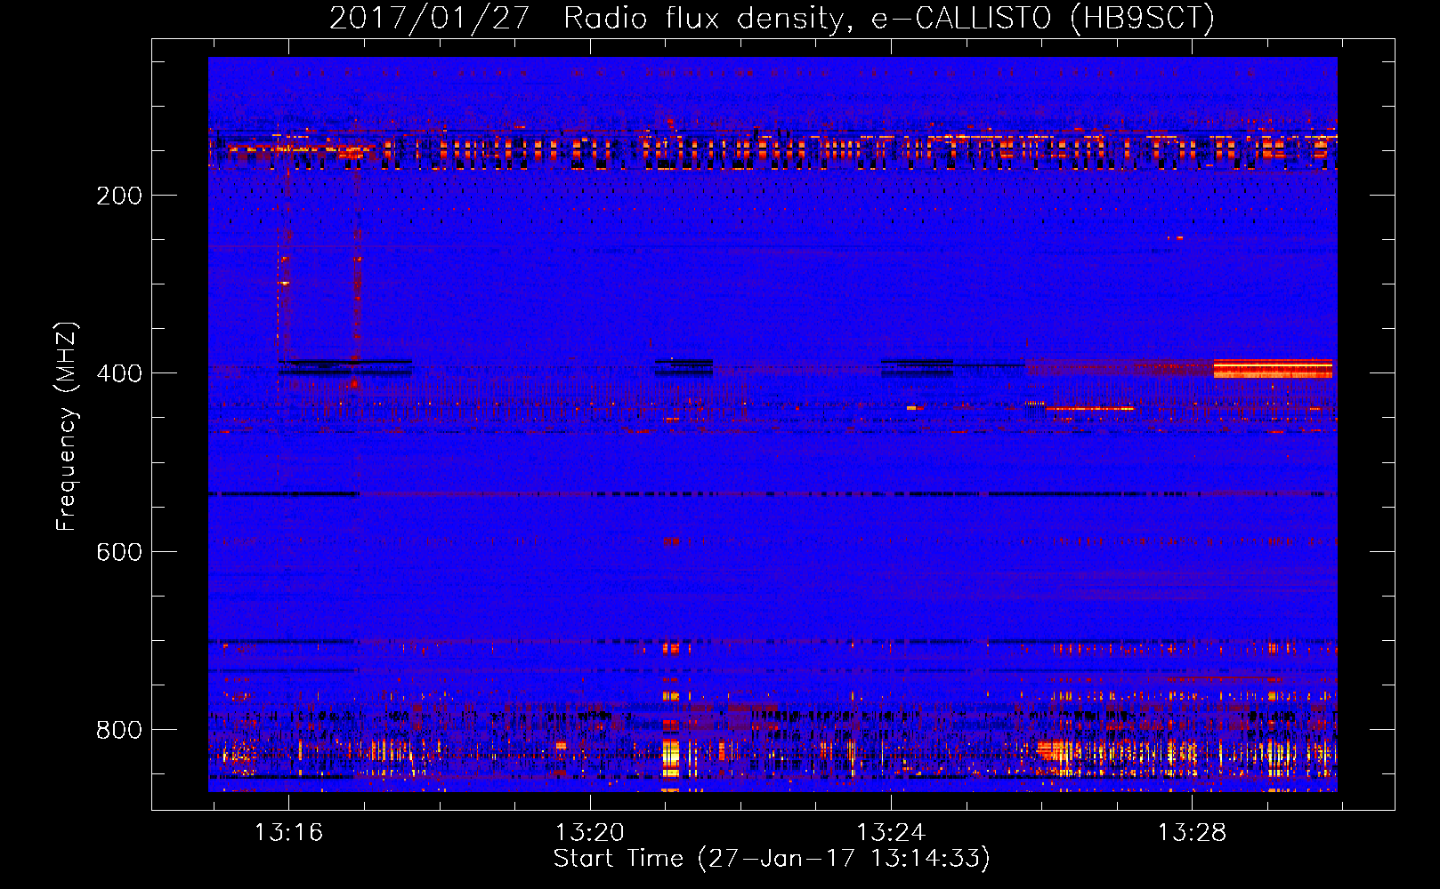Click the 800 frequency tick label
Screen dimensions: 1440x889
pos(119,730)
